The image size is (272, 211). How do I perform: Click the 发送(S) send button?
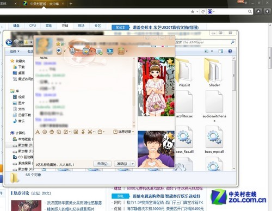(x=122, y=164)
